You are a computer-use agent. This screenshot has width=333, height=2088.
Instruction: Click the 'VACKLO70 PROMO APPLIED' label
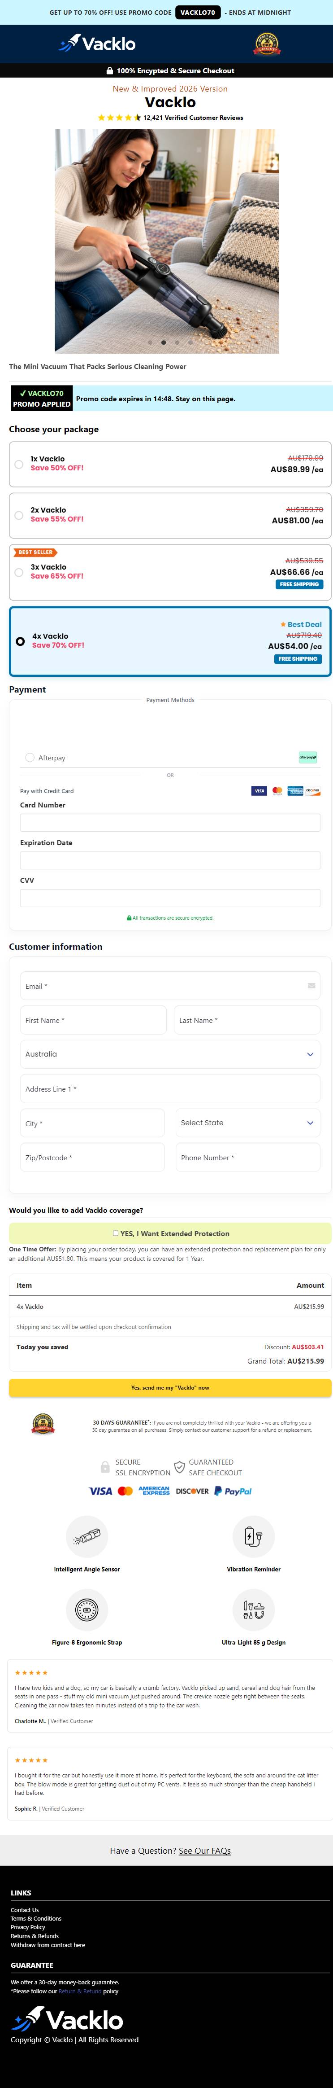[41, 398]
